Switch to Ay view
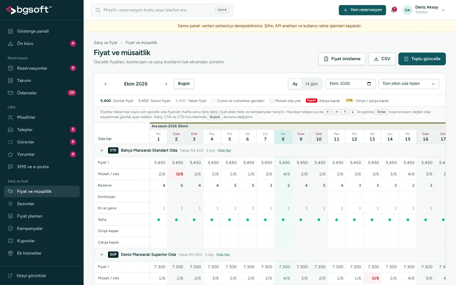 click(x=295, y=84)
